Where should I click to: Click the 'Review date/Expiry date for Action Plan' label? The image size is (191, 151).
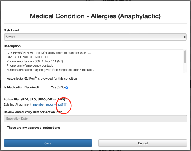[x=33, y=112]
